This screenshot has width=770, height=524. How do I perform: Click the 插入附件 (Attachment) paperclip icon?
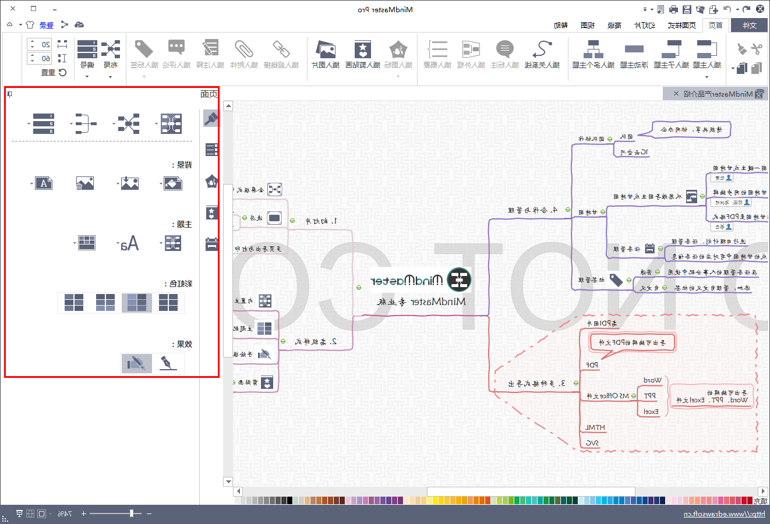pos(243,50)
